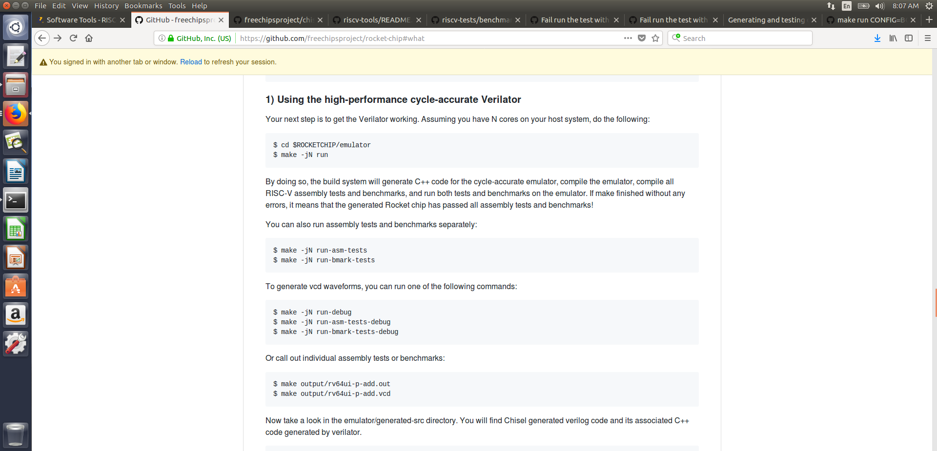Open the Firefox hamburger menu

click(928, 38)
